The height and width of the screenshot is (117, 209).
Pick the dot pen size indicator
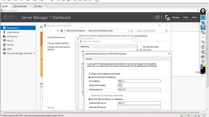[x=203, y=37]
